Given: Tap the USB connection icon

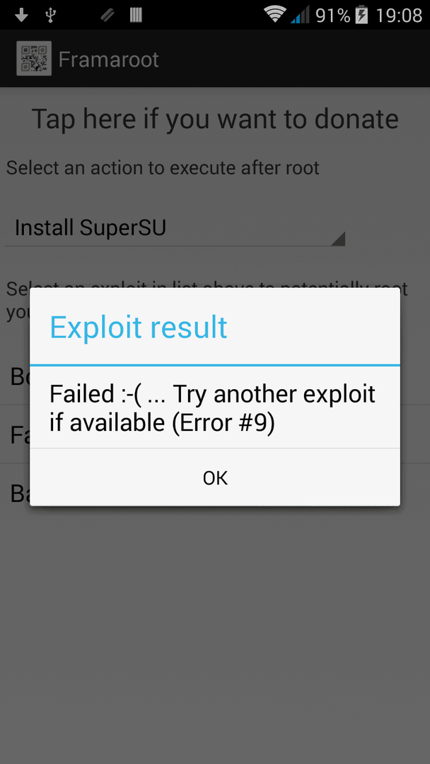Looking at the screenshot, I should click(50, 16).
